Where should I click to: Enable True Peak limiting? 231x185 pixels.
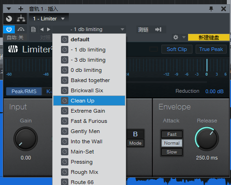[x=211, y=49]
